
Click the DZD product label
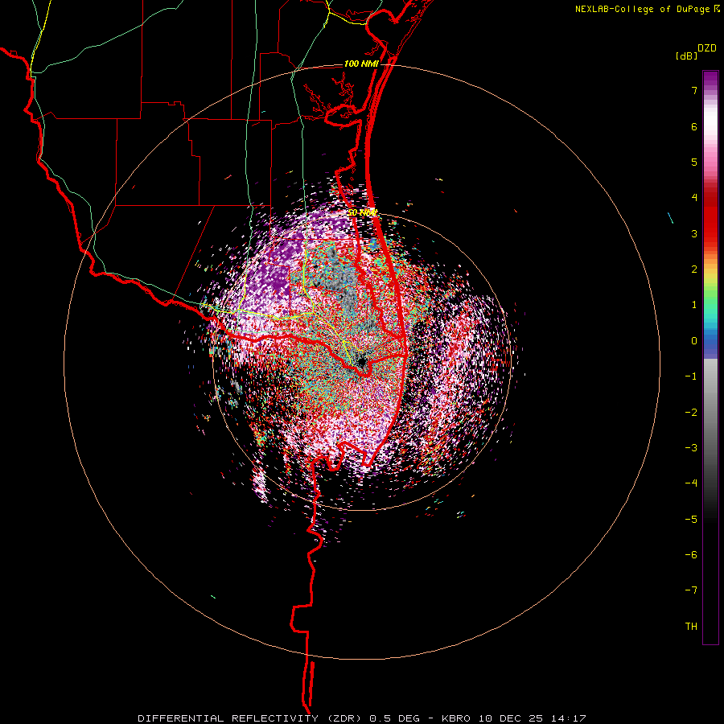pos(707,48)
